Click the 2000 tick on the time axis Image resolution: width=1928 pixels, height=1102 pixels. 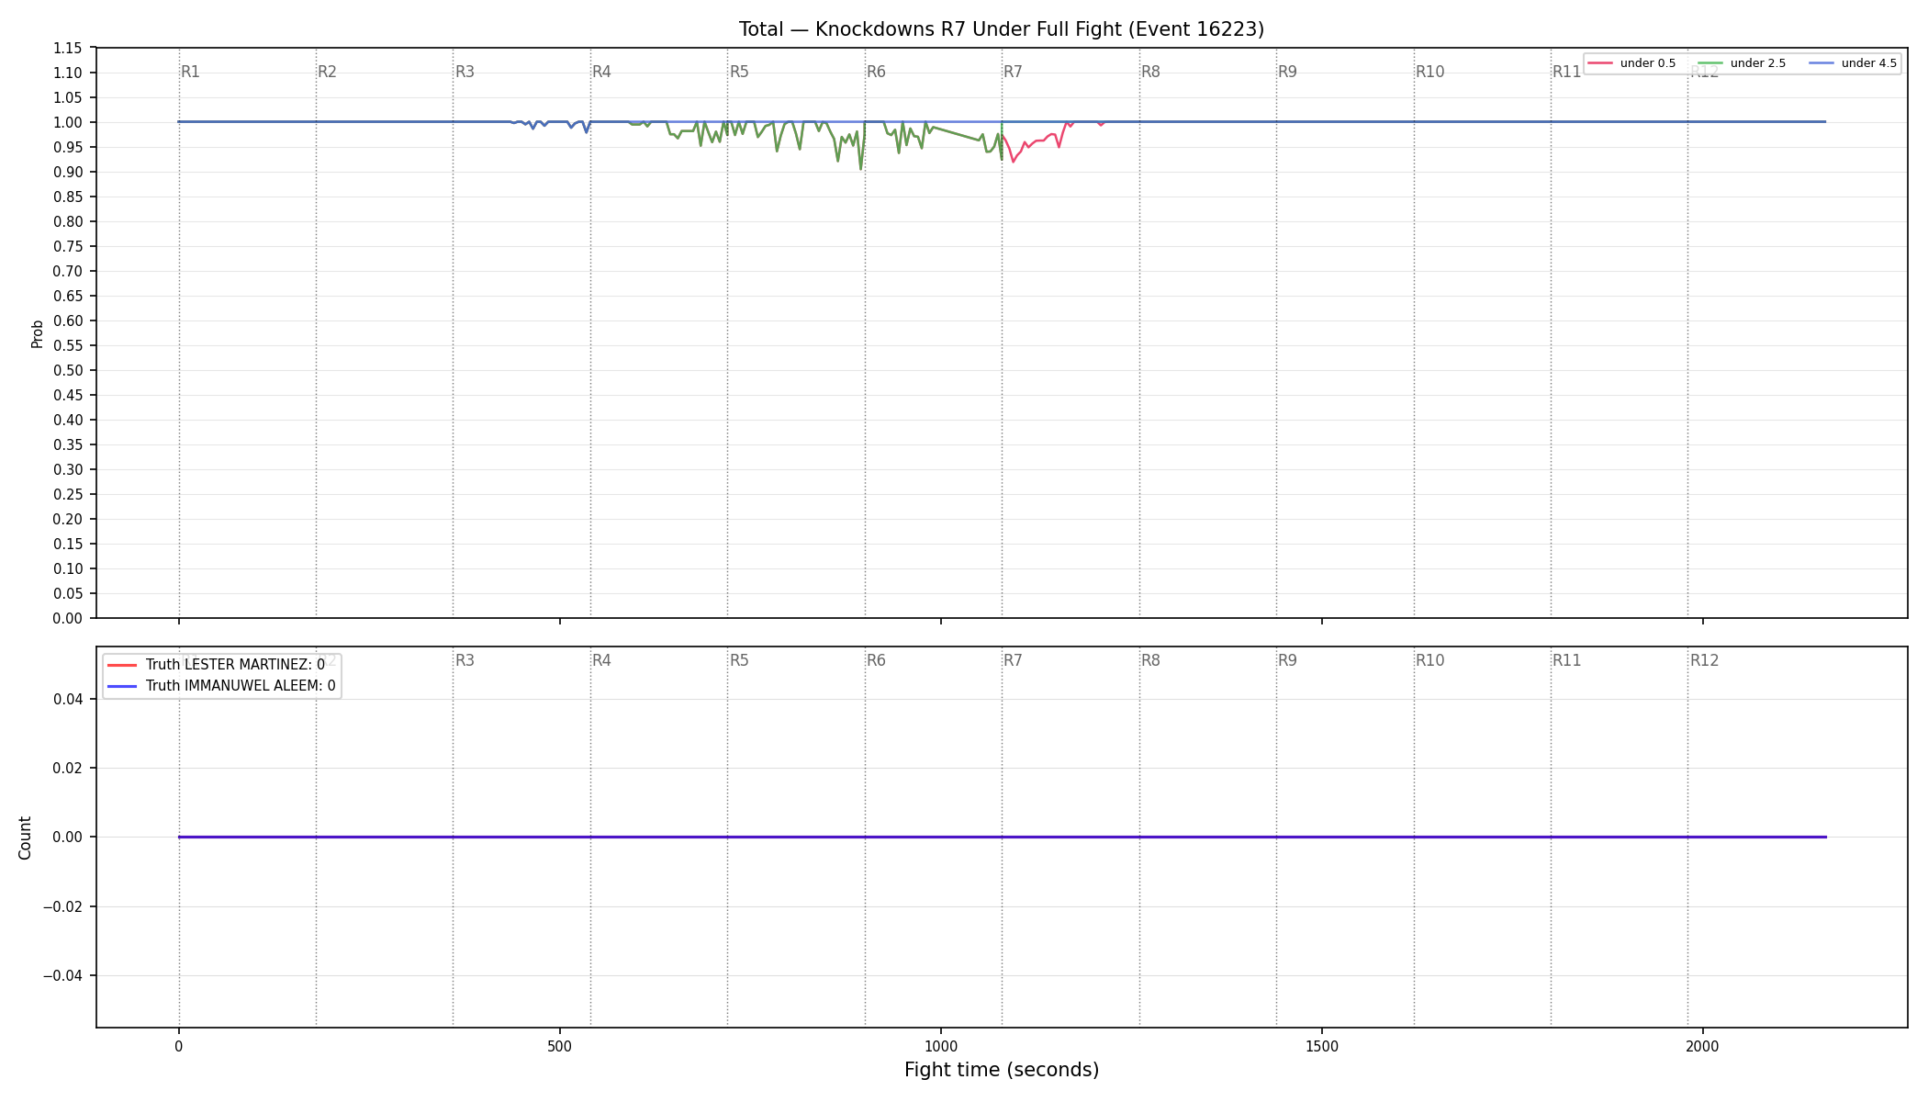click(x=1703, y=1046)
